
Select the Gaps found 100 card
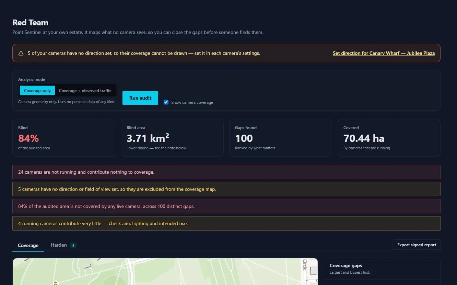(x=281, y=138)
